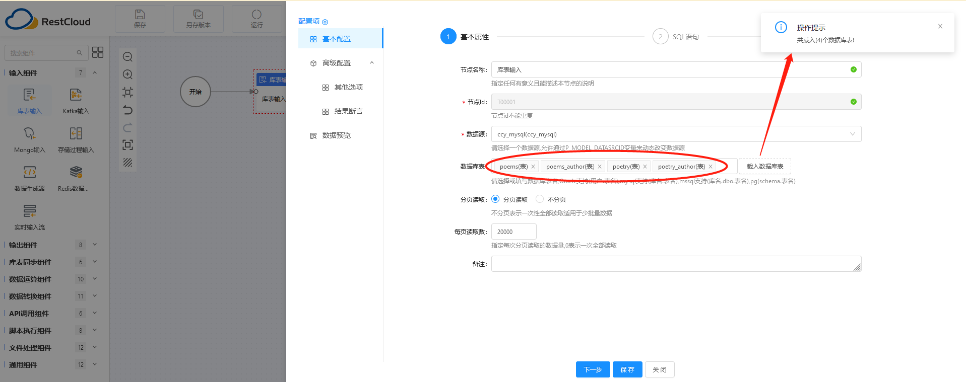Click the RestCloud logo
This screenshot has width=966, height=382.
(x=48, y=20)
